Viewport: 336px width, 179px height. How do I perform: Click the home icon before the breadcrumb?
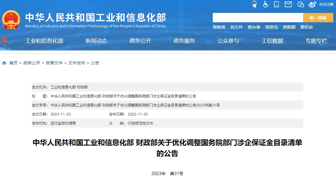4,63
